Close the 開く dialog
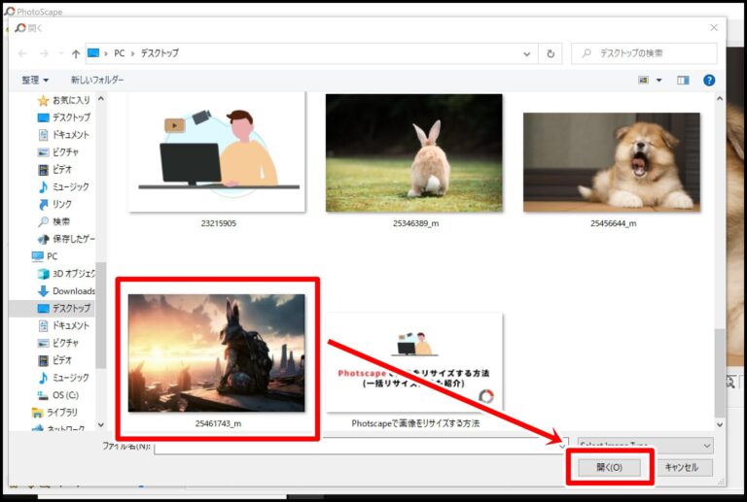Screen dimensions: 747x502 point(714,27)
